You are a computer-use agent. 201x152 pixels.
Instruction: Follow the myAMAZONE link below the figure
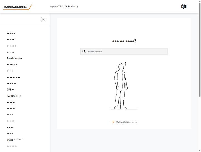(126, 122)
